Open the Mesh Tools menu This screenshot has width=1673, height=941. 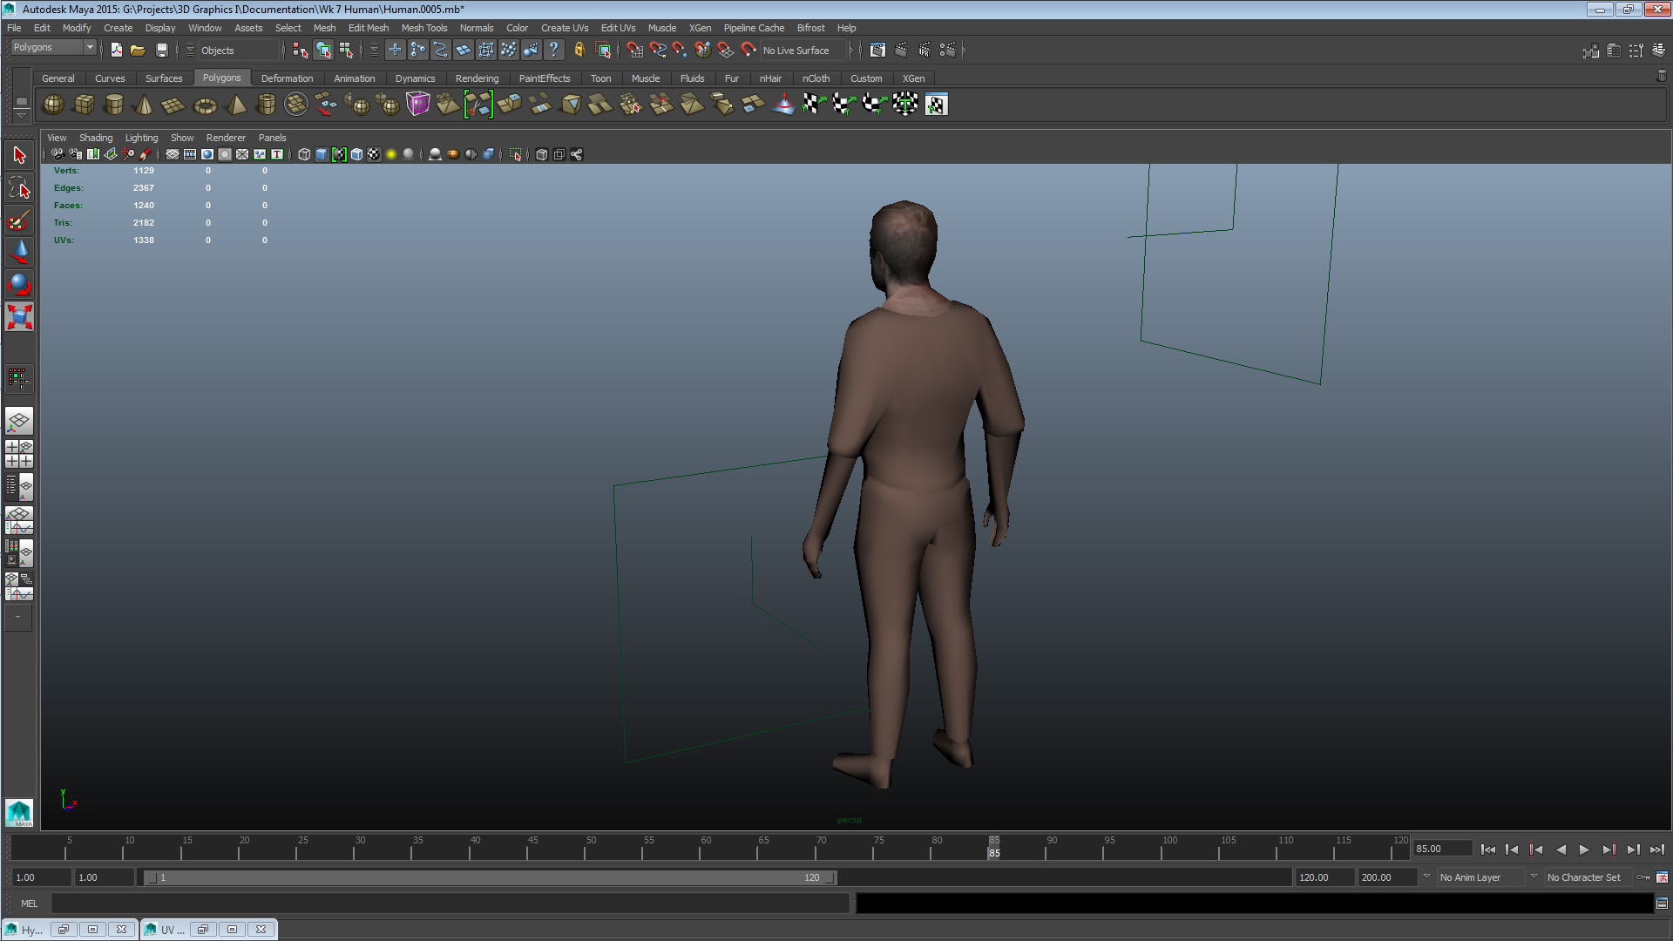coord(424,28)
